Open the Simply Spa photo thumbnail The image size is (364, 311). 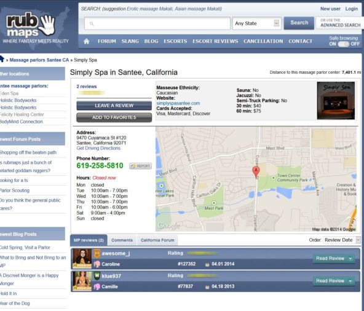336,101
